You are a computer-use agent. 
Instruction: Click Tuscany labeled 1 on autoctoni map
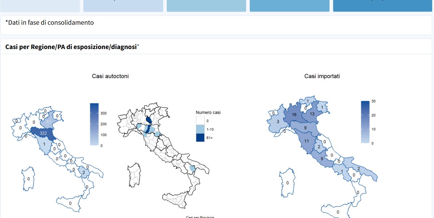coord(44,145)
